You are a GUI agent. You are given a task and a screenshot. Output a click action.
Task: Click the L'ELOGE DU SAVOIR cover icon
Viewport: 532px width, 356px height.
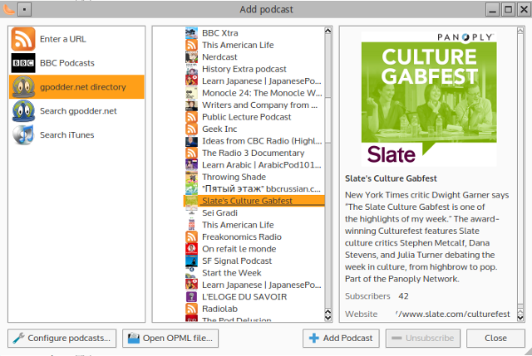pos(191,297)
